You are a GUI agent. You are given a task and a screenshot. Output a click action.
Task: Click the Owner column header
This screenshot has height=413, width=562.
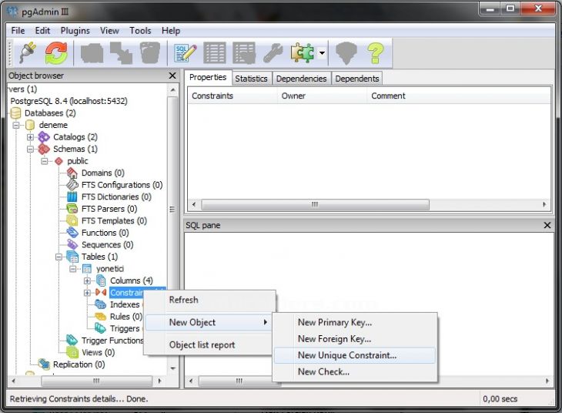click(x=323, y=96)
